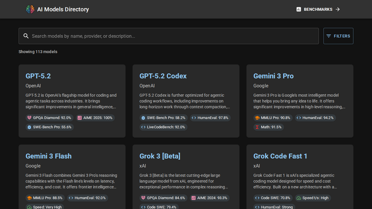Image resolution: width=372 pixels, height=209 pixels.
Task: Select the MMLU Pro: 90.8% label
Action: [x=276, y=118]
